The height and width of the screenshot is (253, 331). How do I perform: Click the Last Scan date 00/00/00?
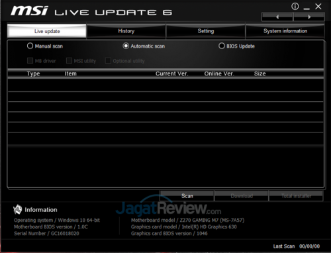coord(309,246)
